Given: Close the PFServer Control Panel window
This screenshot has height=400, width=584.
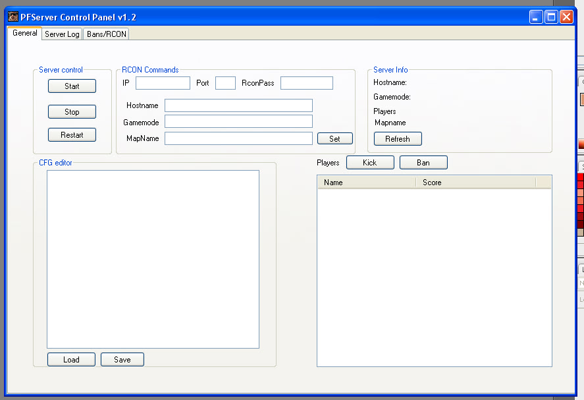Looking at the screenshot, I should [566, 16].
